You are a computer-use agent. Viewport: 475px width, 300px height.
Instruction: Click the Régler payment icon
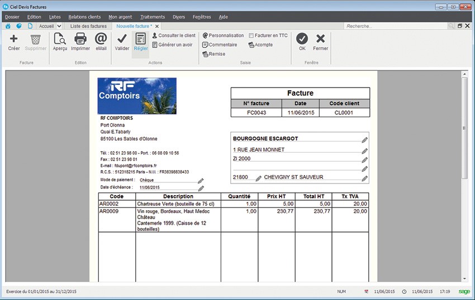coord(141,40)
